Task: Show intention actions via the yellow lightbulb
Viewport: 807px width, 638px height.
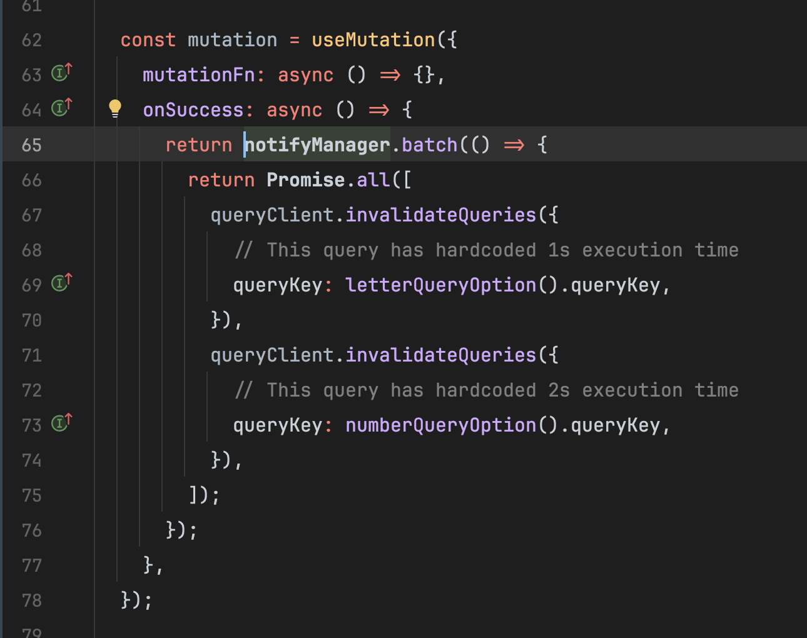Action: (x=115, y=109)
